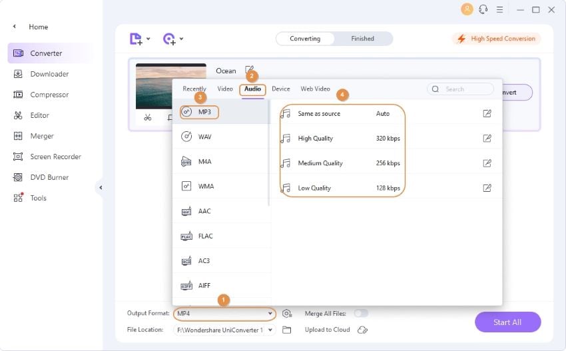Edit the Low Quality preset settings
Screen dimensions: 566x351
487,188
